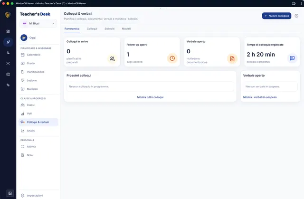The width and height of the screenshot is (304, 199).
Task: Click the Orario timetable icon
Action: click(23, 63)
